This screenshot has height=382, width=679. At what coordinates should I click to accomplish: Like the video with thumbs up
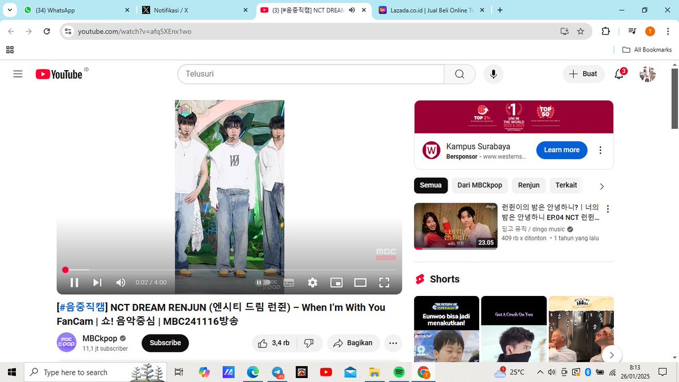(x=274, y=343)
